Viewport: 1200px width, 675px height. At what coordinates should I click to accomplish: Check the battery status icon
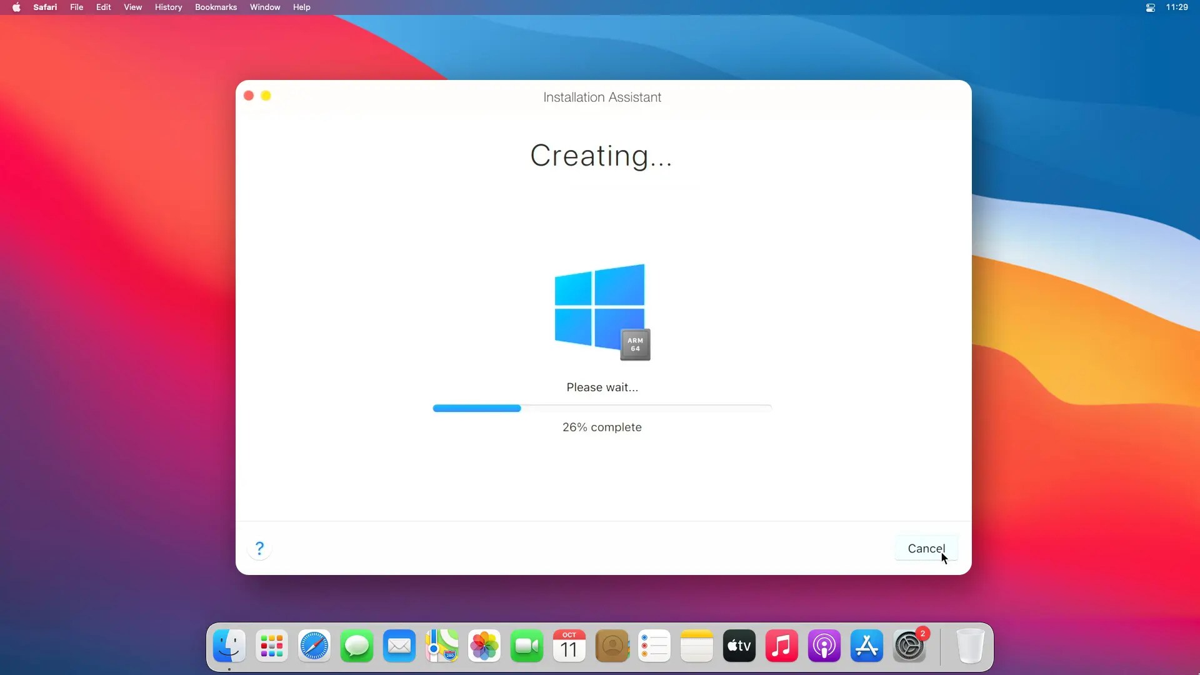[1150, 7]
